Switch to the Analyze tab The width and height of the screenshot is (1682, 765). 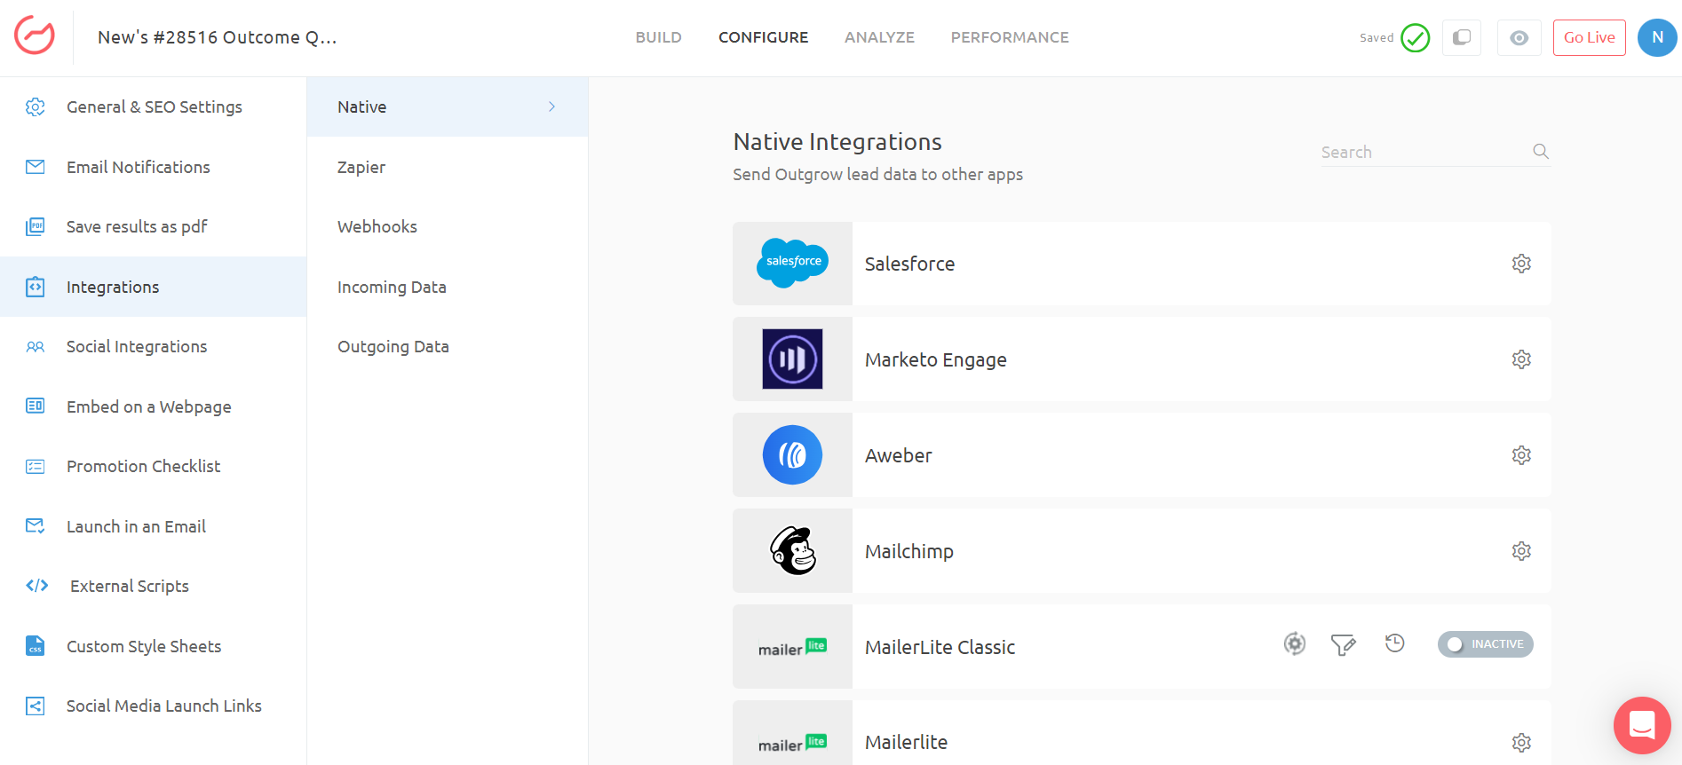pos(879,37)
